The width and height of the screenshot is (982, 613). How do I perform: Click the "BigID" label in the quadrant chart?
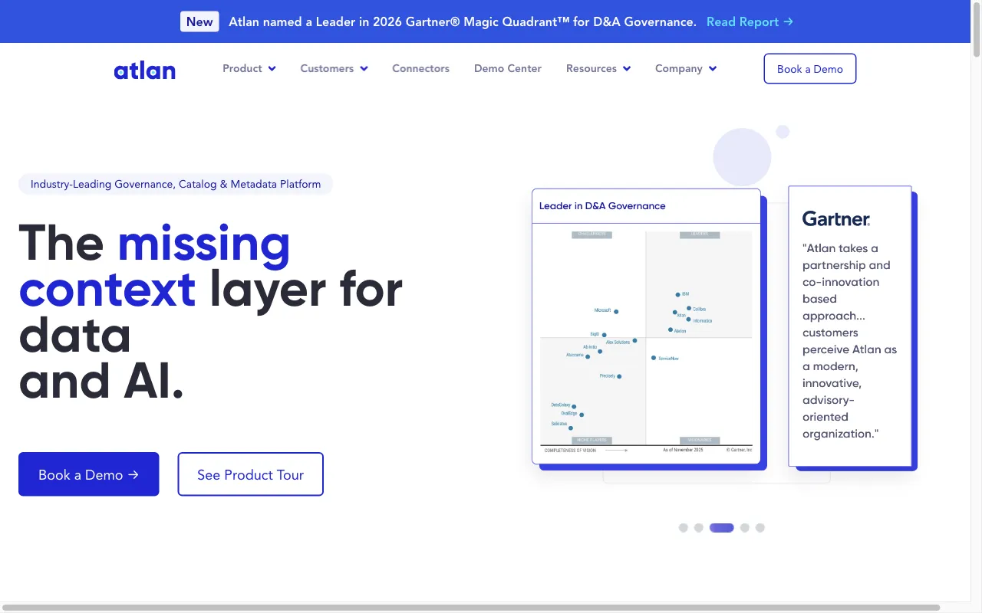(595, 334)
